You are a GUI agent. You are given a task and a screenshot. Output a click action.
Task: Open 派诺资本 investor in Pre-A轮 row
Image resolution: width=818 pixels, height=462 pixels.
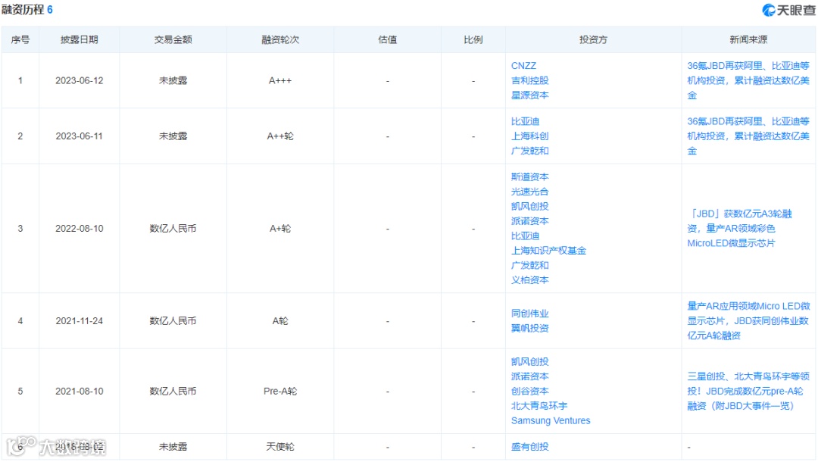[529, 376]
